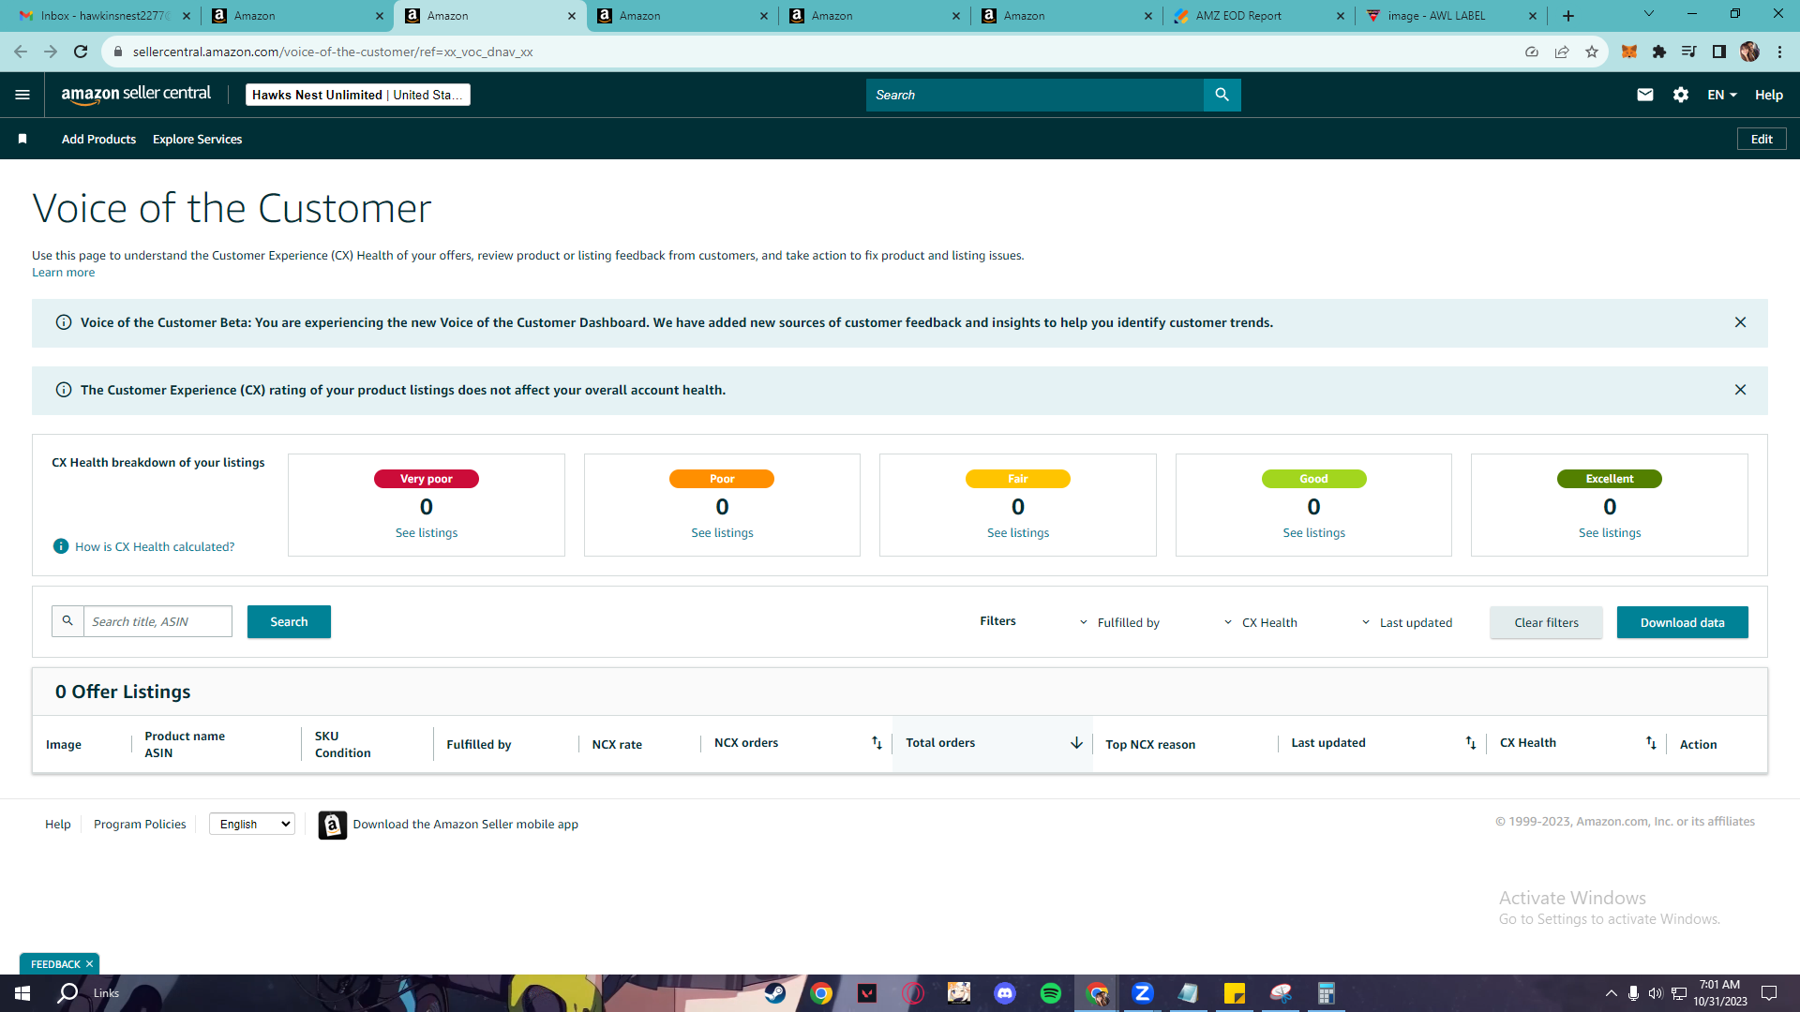Click the search magnifier button in header
1800x1012 pixels.
pyautogui.click(x=1222, y=95)
